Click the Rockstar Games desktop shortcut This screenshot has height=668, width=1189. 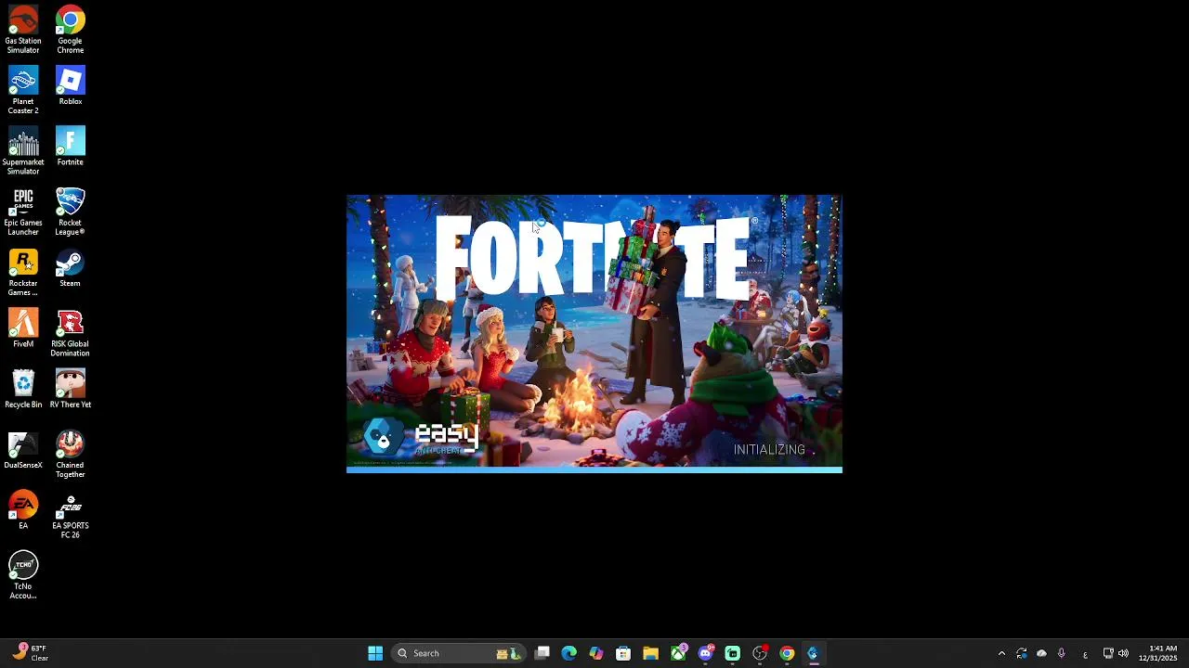[23, 272]
